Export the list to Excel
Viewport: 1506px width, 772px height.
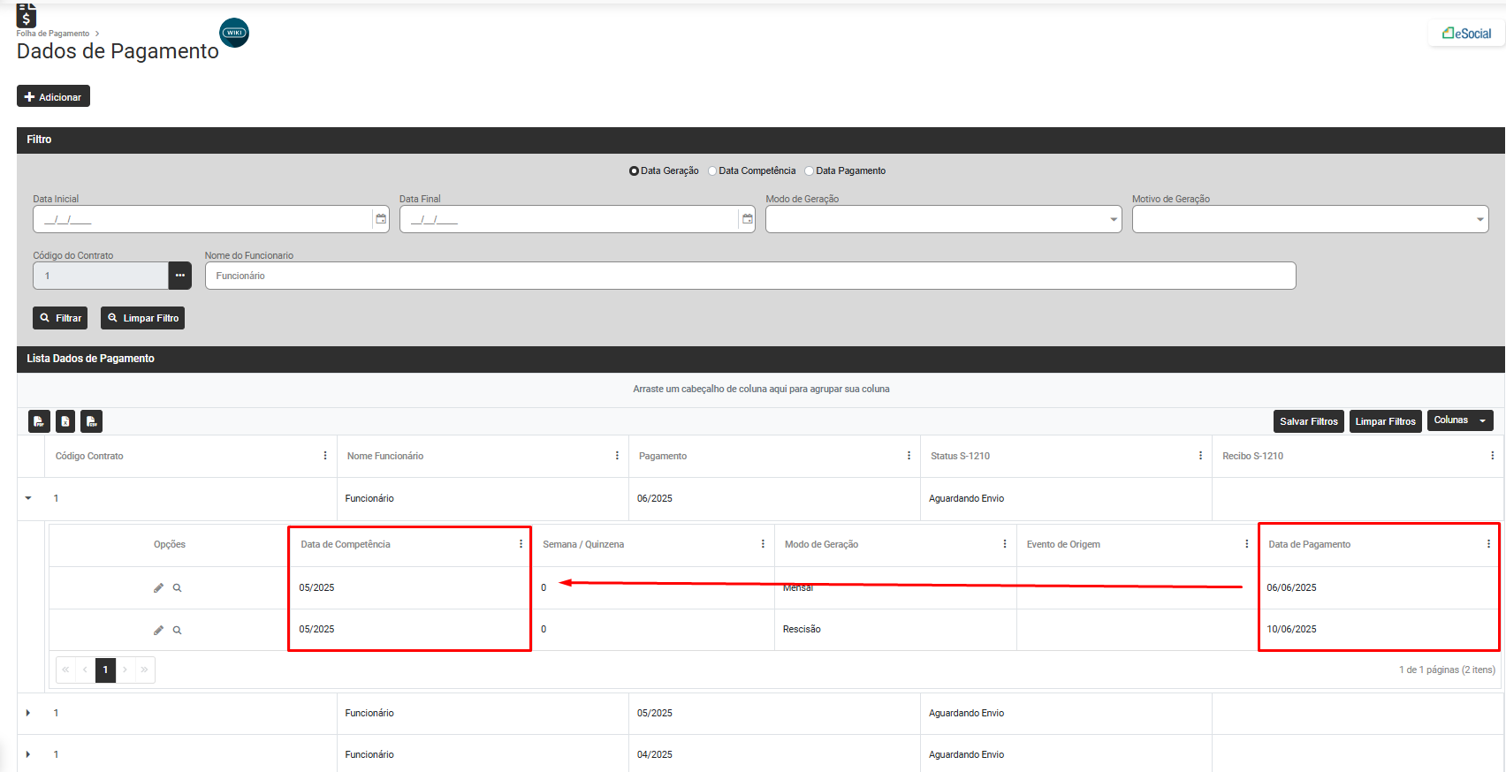pos(65,421)
